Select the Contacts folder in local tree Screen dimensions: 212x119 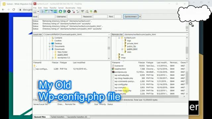point(58,38)
